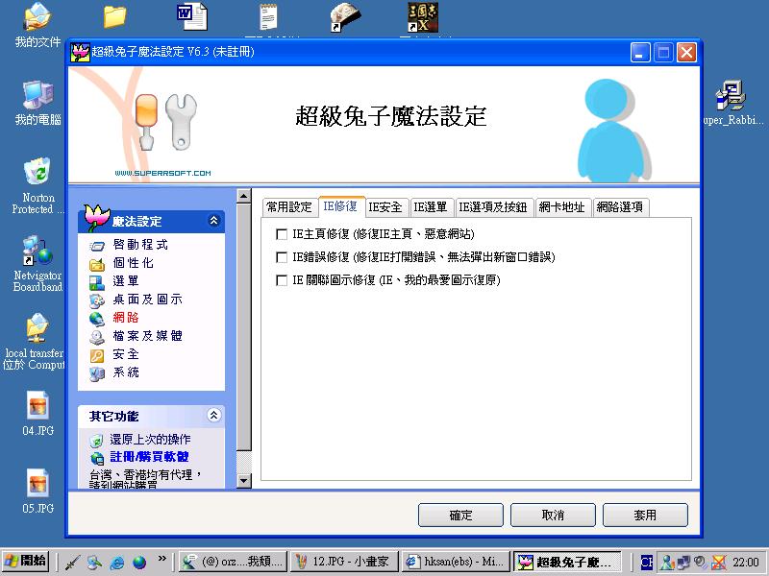Switch to IE選項及按鈕 tab

492,207
